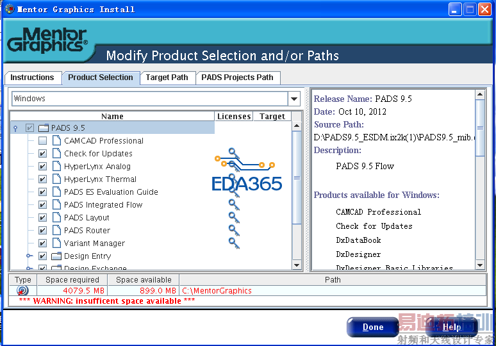Screen dimensions: 496x346
Task: Click description panel scrollbar down arrow
Action: [x=480, y=265]
